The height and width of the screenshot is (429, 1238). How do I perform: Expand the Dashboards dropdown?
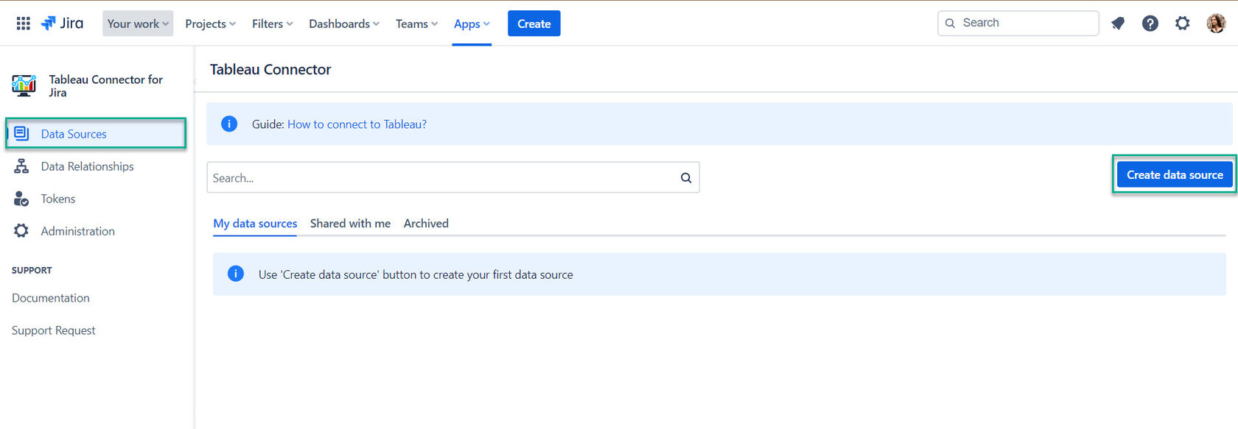coord(344,24)
